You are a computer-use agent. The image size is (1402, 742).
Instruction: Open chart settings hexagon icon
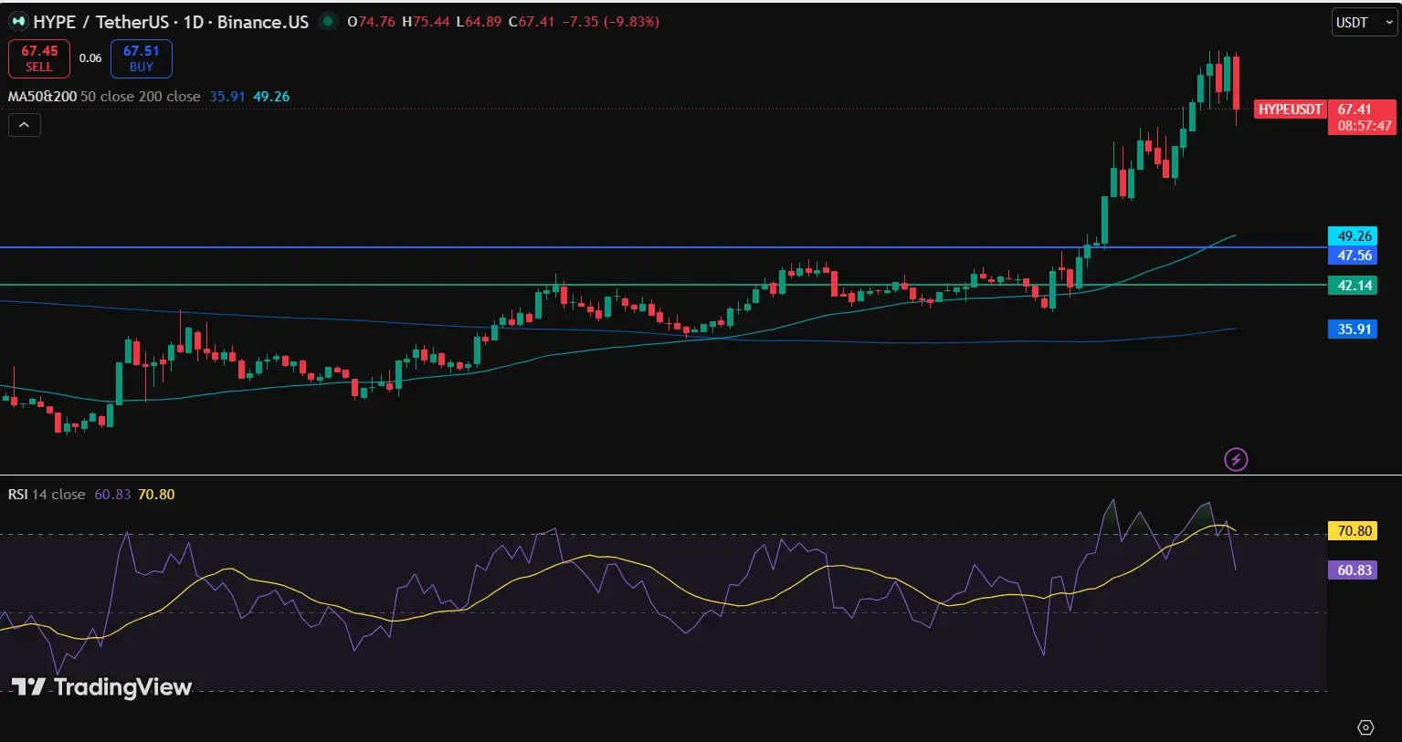pyautogui.click(x=1365, y=727)
